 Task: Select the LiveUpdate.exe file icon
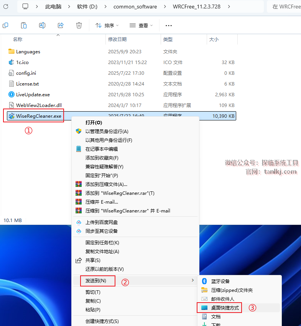(11, 94)
